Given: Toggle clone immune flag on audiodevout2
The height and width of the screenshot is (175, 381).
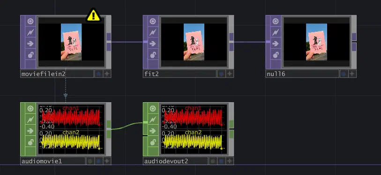Looking at the screenshot, I should pyautogui.click(x=153, y=119).
